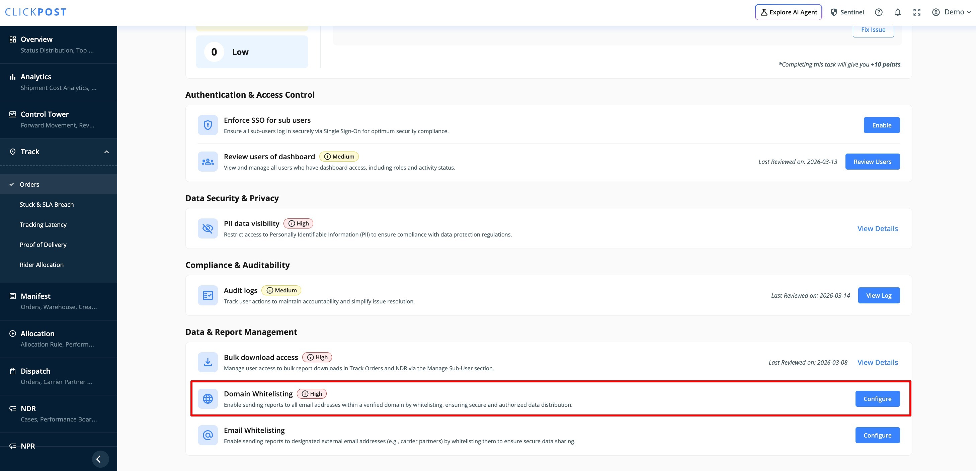The width and height of the screenshot is (976, 471).
Task: Enable Enforce SSO for sub users
Action: pos(881,125)
